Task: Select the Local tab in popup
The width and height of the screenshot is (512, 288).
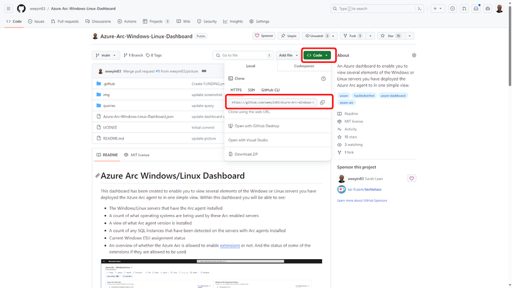Action: [250, 66]
